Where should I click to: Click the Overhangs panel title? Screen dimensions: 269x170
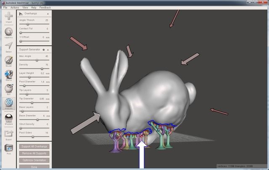[x=31, y=13]
